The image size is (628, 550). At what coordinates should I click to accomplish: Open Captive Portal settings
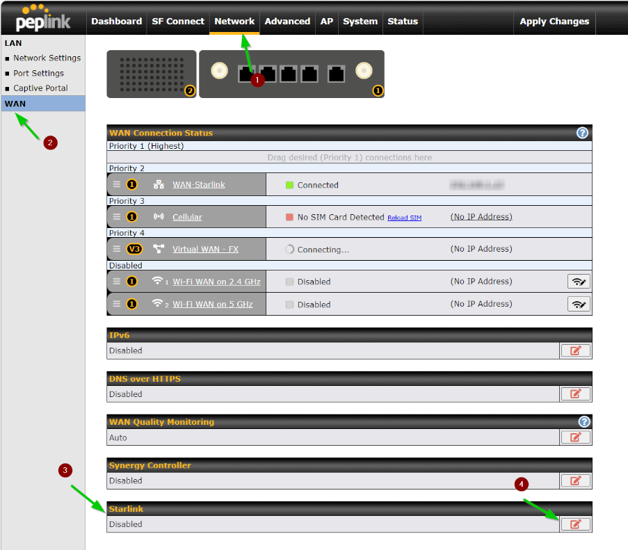point(40,88)
